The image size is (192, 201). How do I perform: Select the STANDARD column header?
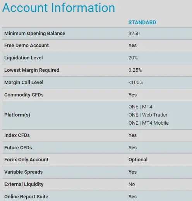click(x=142, y=22)
